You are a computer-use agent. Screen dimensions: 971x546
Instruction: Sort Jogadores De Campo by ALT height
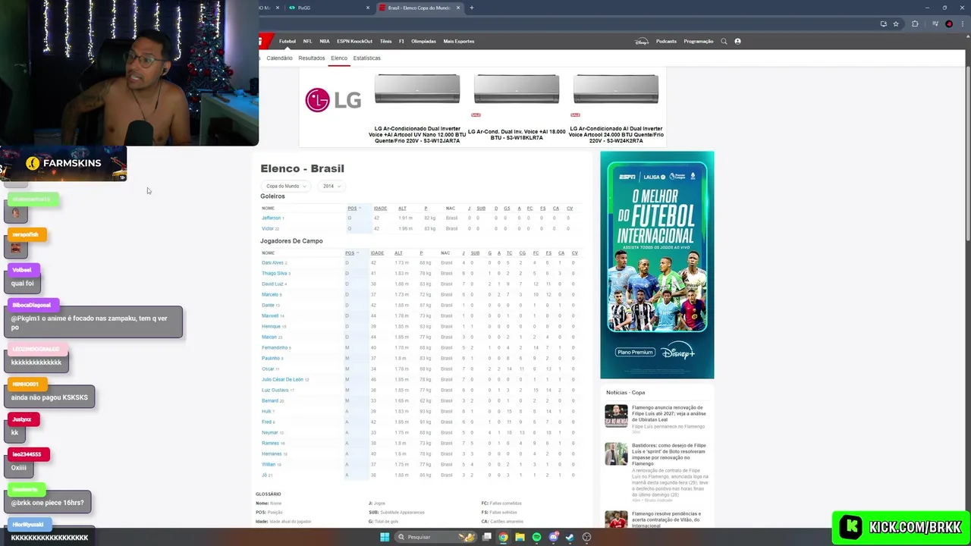(x=398, y=253)
